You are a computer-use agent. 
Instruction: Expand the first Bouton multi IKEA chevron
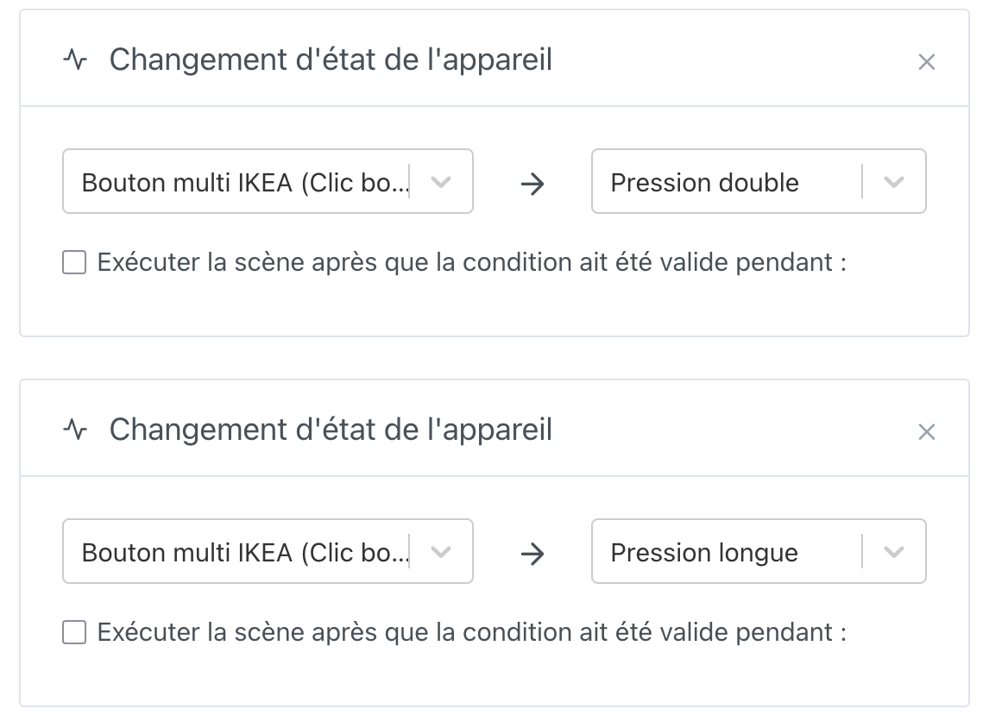tap(441, 182)
